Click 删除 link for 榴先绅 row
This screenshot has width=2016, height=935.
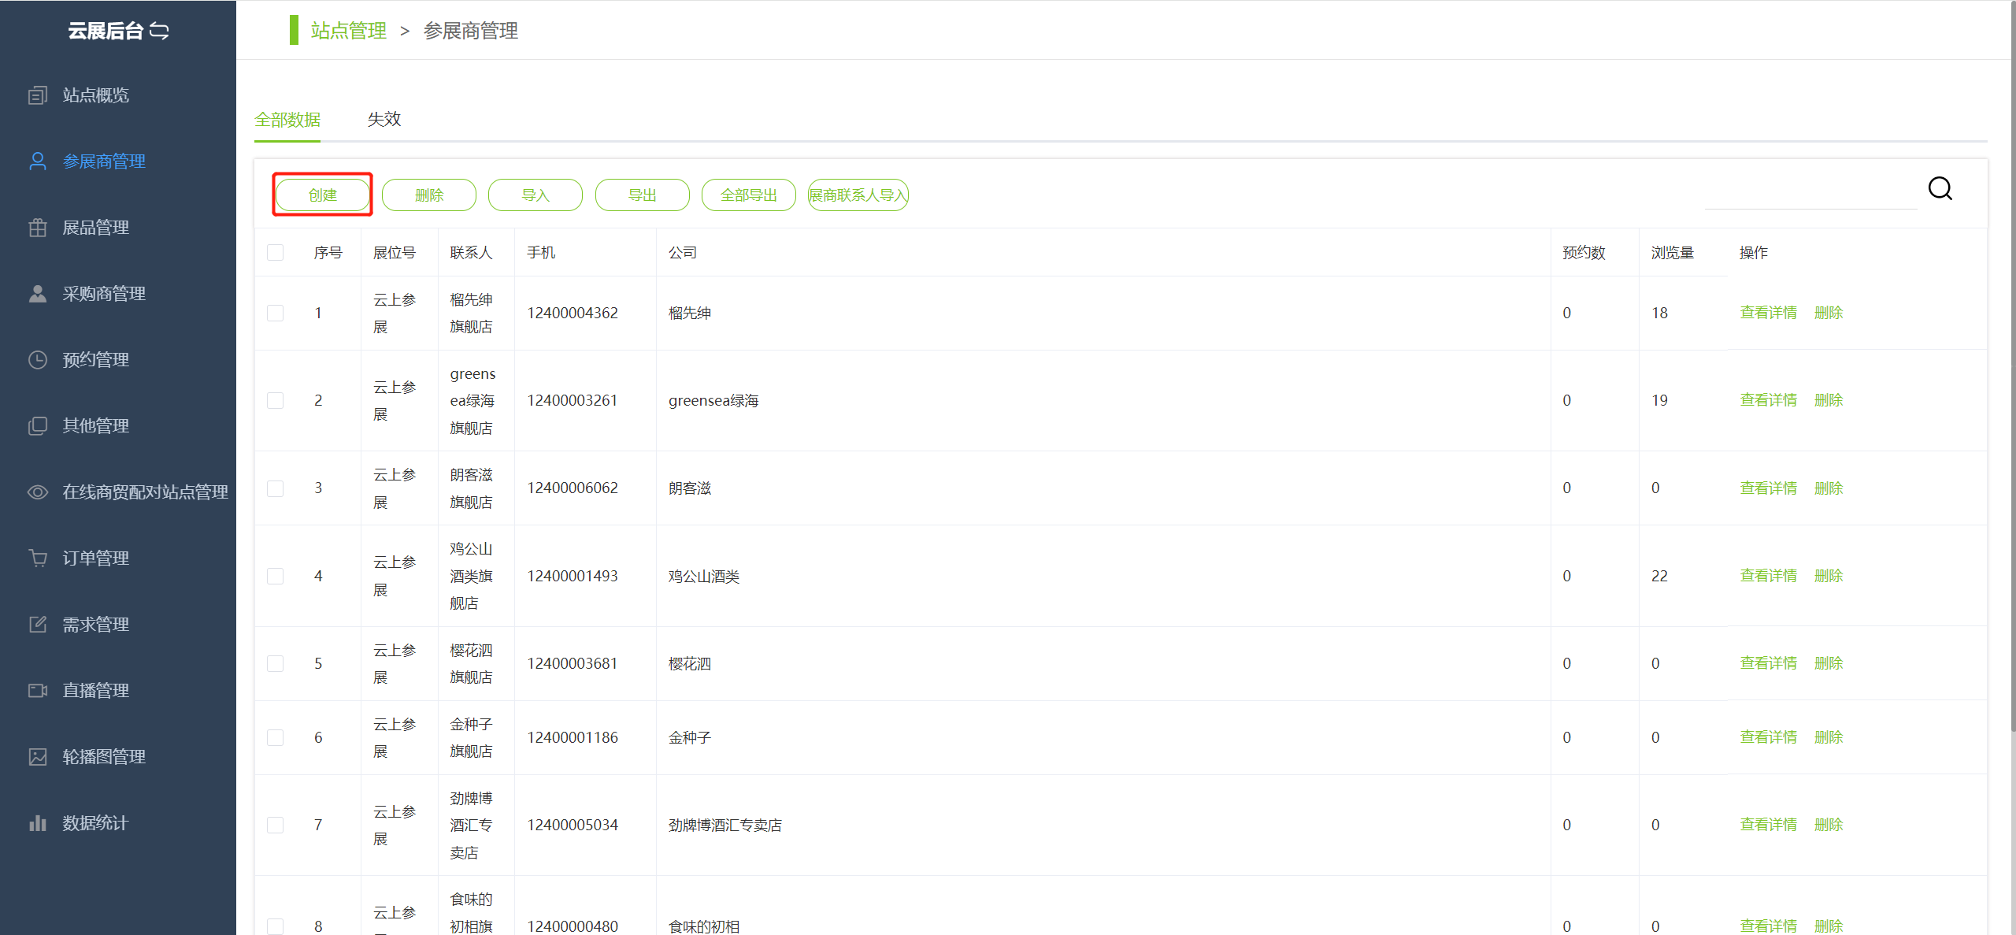(1829, 313)
